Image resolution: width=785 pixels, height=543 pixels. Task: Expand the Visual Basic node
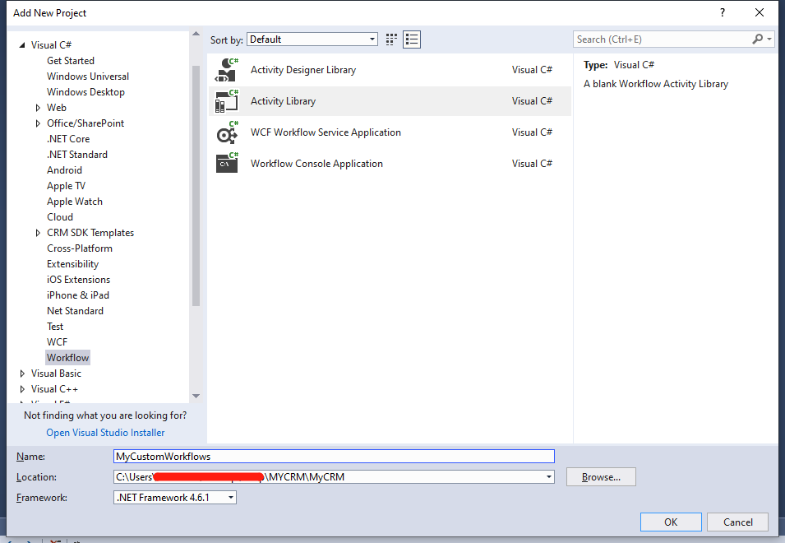click(x=22, y=374)
